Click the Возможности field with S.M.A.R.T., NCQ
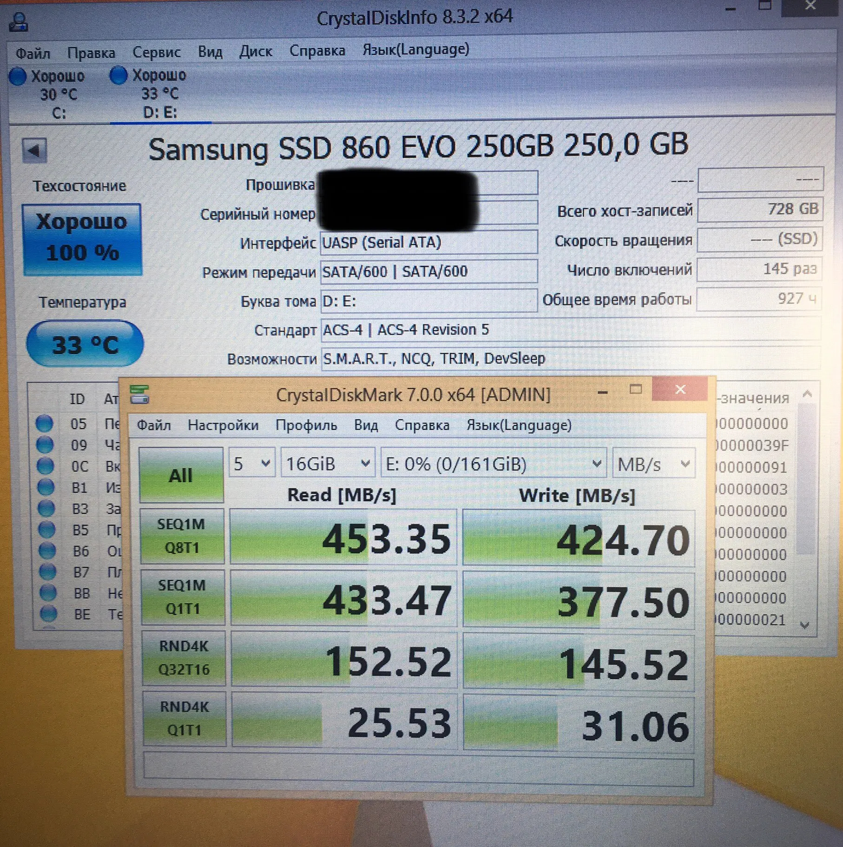 point(571,358)
